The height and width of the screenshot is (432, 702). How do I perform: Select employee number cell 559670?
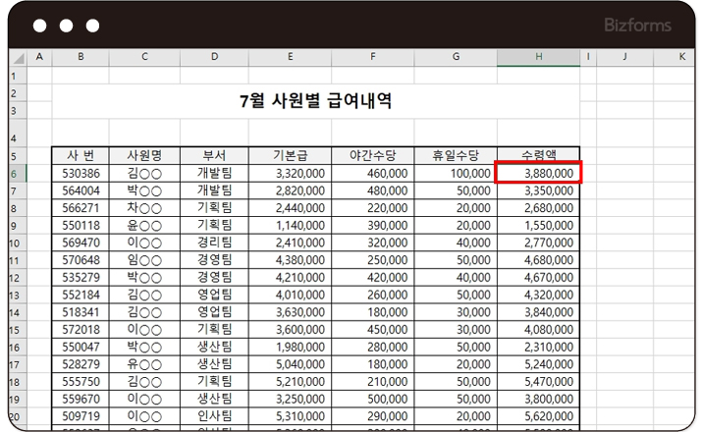[80, 399]
